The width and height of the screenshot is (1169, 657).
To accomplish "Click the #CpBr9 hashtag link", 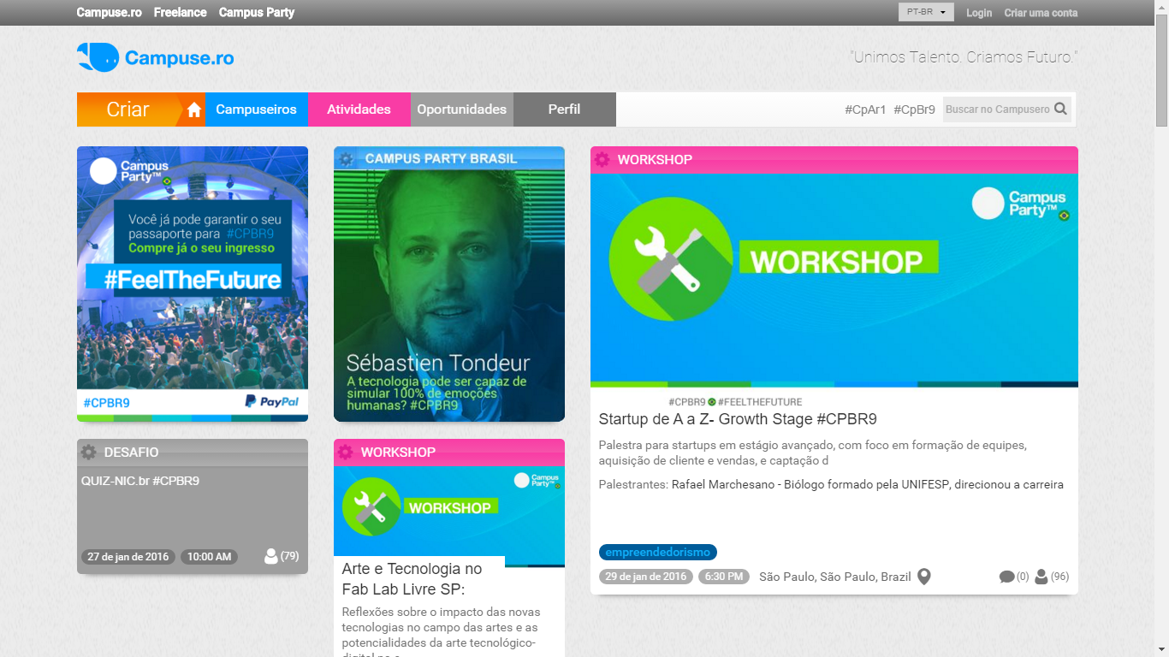I will coord(914,109).
